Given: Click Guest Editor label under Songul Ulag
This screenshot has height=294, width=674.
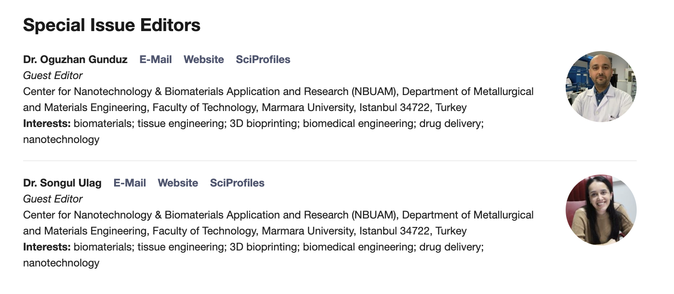Looking at the screenshot, I should (53, 199).
